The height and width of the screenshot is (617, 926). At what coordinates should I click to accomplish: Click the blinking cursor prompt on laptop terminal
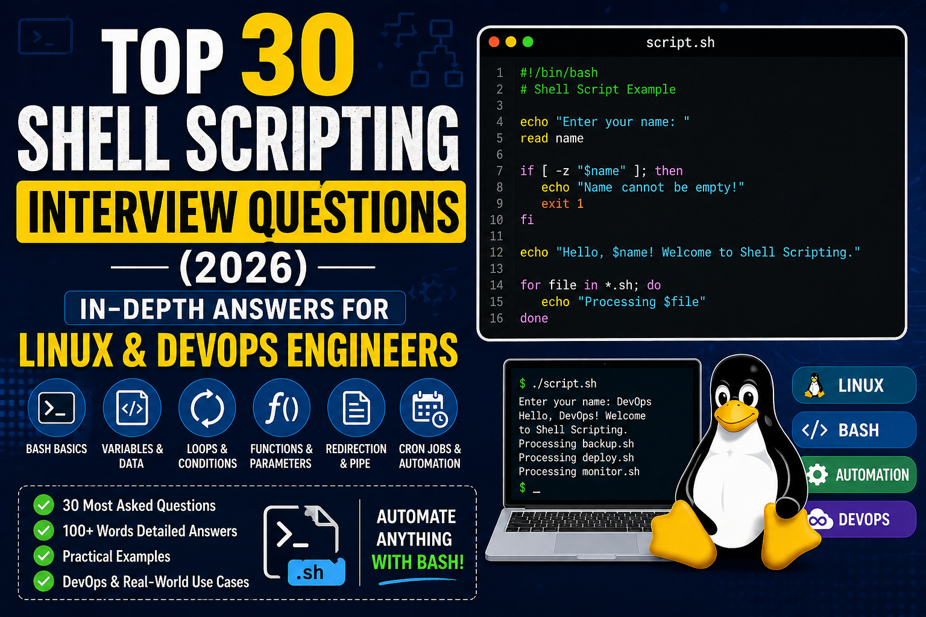point(529,487)
